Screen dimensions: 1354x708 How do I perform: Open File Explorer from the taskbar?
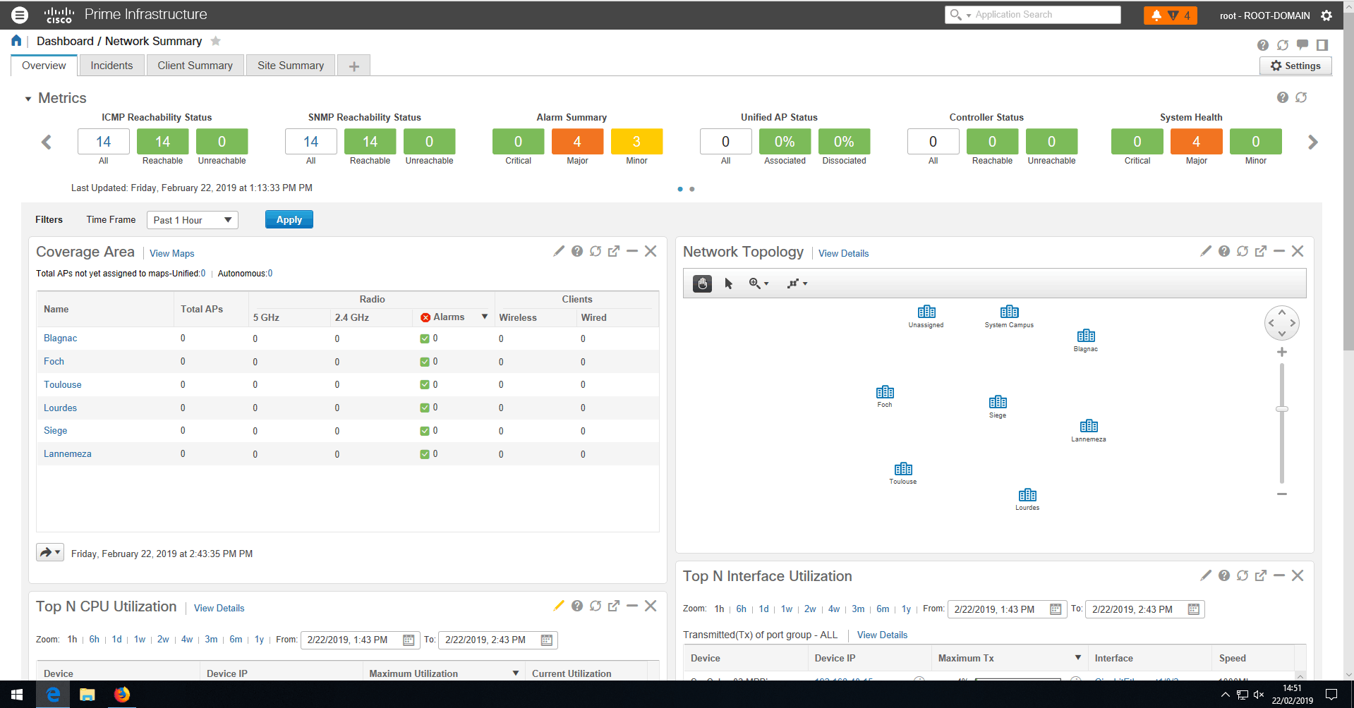[87, 695]
